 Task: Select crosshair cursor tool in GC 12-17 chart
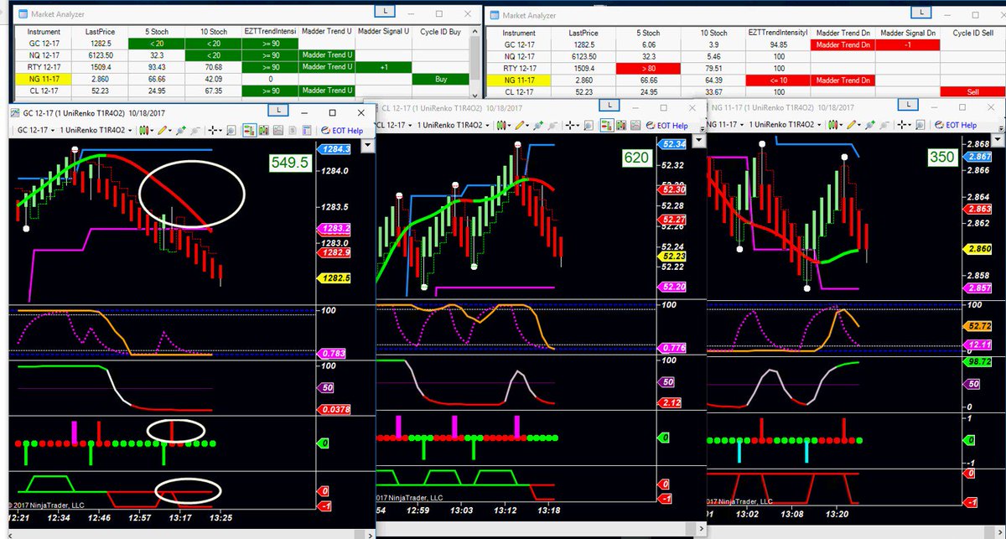(215, 131)
